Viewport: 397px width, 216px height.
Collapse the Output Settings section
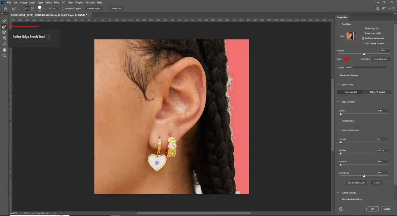pos(338,193)
